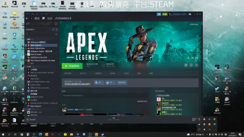Click the share activity text field

pos(105,96)
